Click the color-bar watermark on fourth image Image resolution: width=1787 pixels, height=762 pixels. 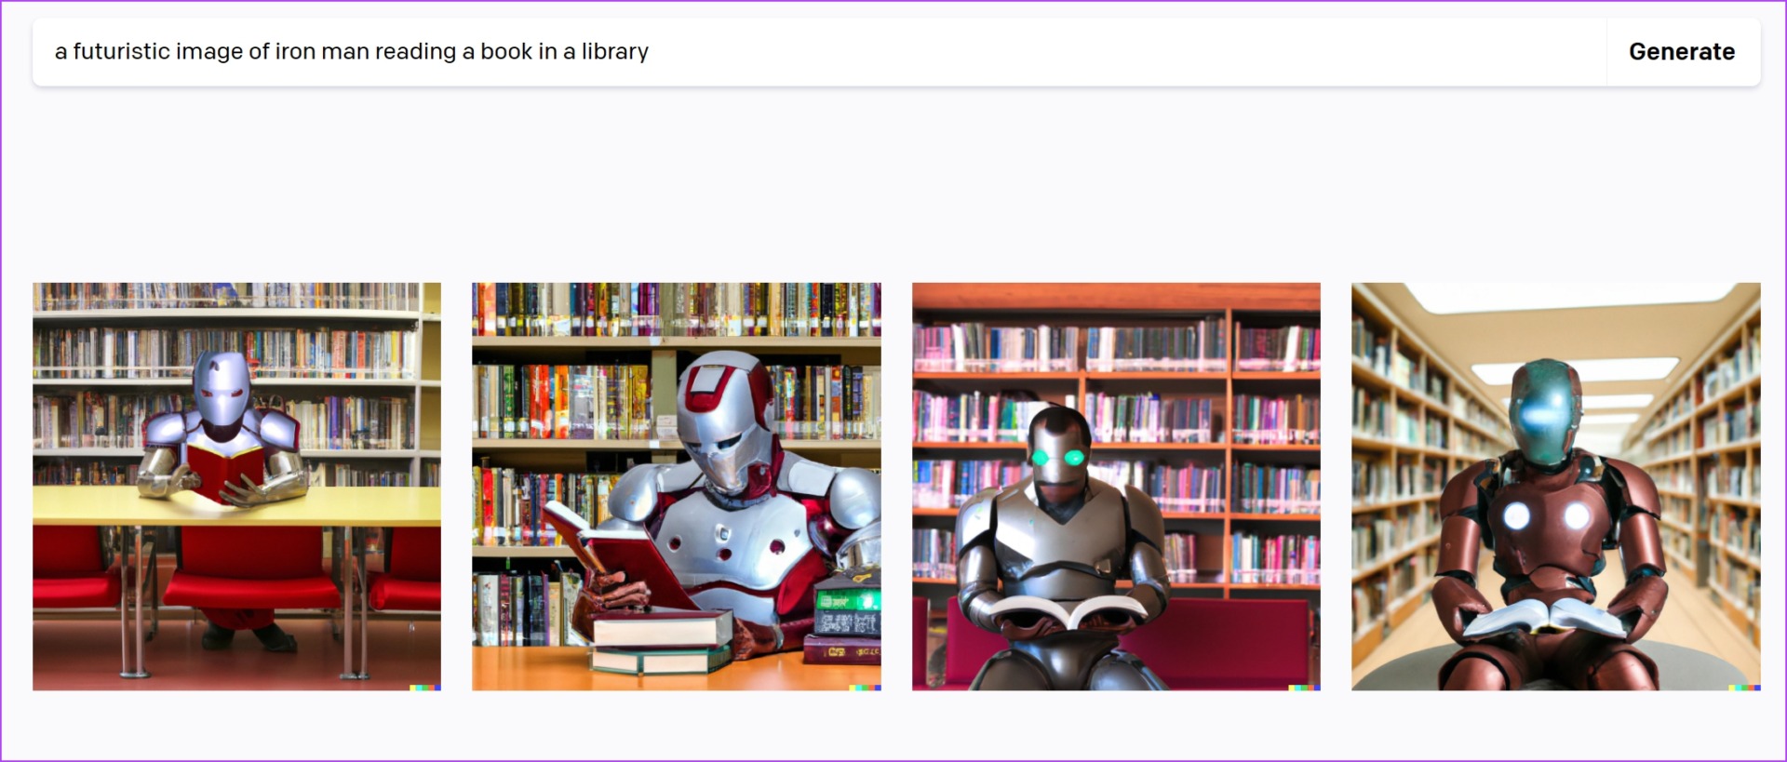(x=1745, y=688)
